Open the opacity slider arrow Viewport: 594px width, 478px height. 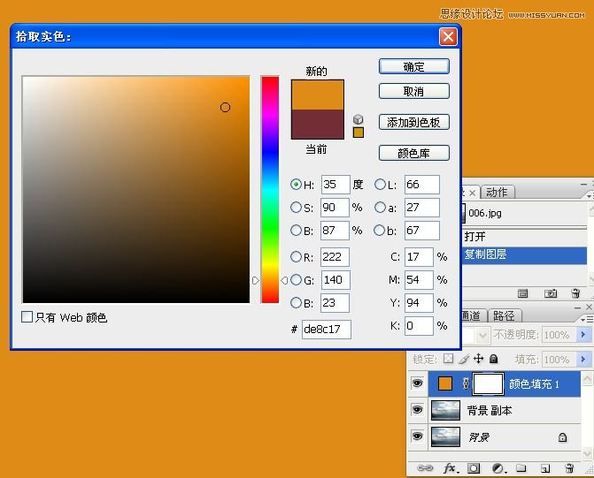click(x=583, y=335)
